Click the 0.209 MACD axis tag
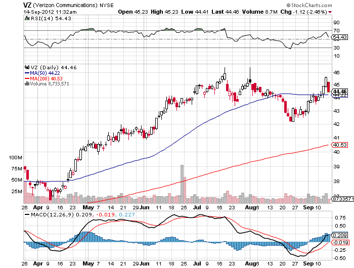This screenshot has width=354, height=268. (340, 235)
